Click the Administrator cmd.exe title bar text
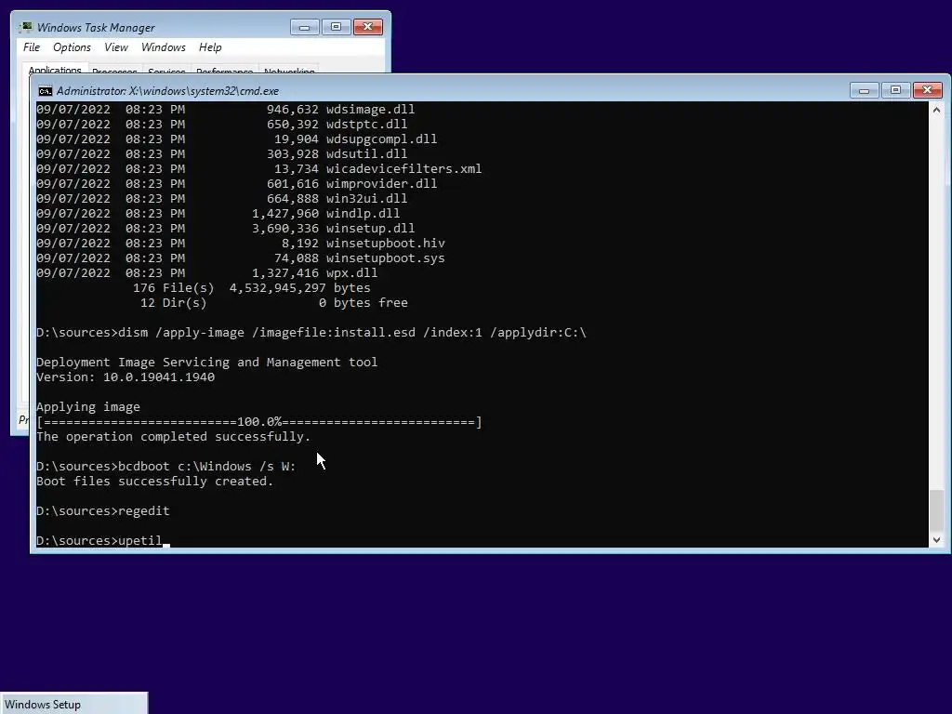 click(x=167, y=91)
